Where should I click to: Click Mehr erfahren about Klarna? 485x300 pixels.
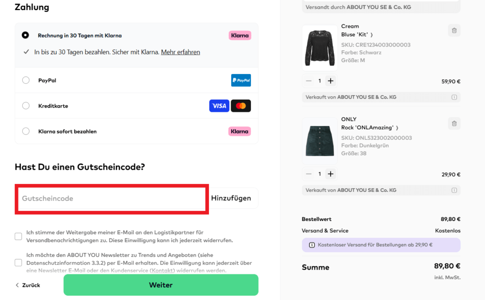(180, 52)
